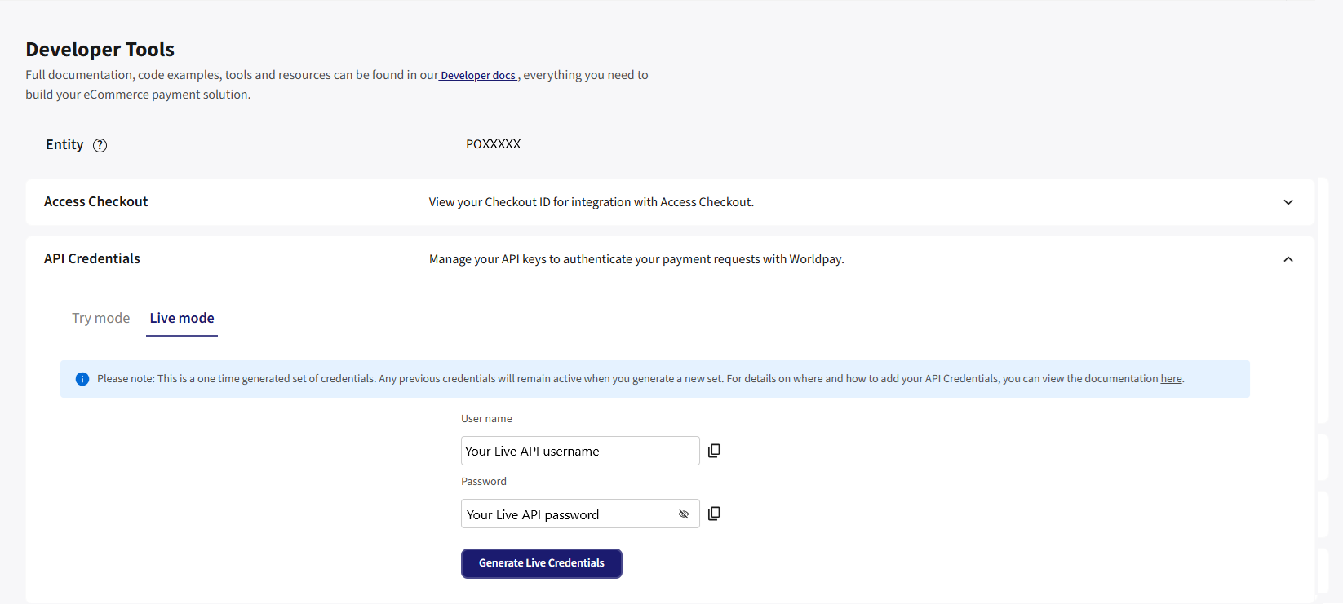Copy the Live API username
The width and height of the screenshot is (1343, 604).
tap(714, 451)
